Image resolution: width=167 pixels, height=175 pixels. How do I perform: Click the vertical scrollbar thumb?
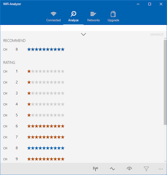point(165,82)
